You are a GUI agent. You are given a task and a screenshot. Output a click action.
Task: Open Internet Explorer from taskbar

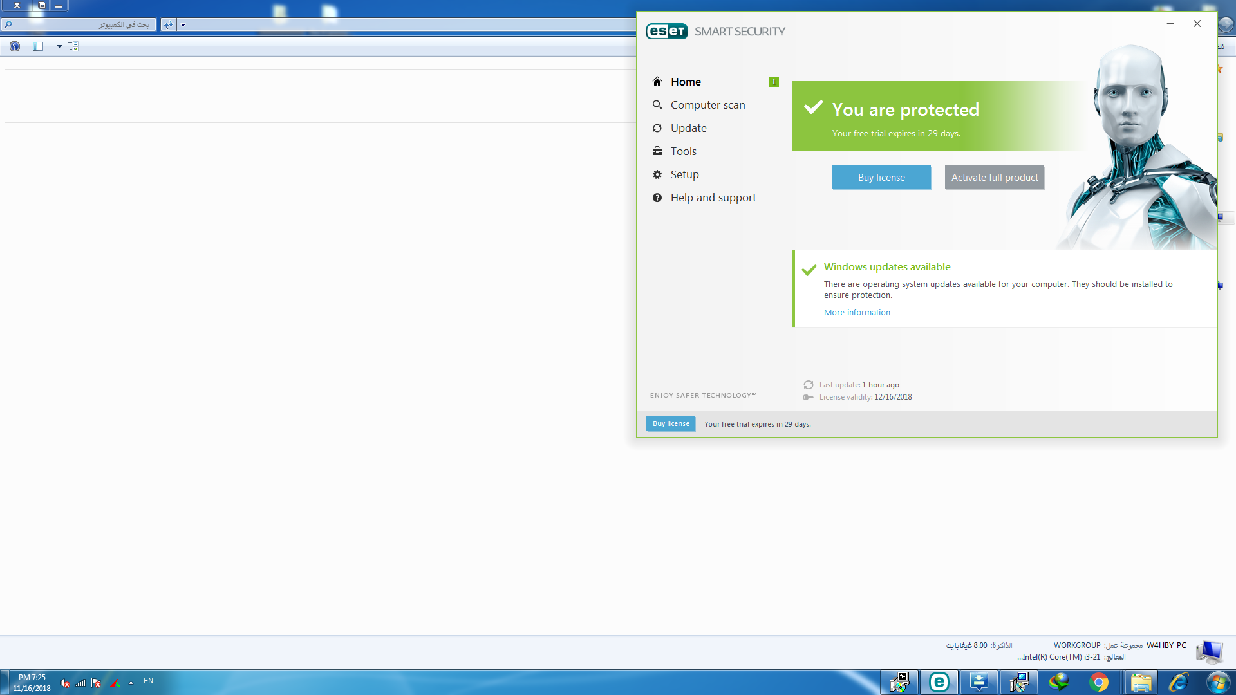(1178, 682)
